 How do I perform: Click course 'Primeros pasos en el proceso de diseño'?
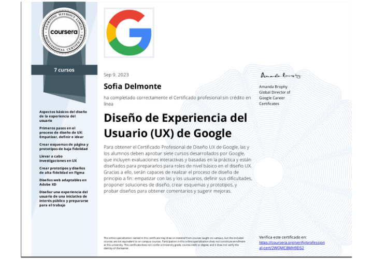pyautogui.click(x=61, y=133)
